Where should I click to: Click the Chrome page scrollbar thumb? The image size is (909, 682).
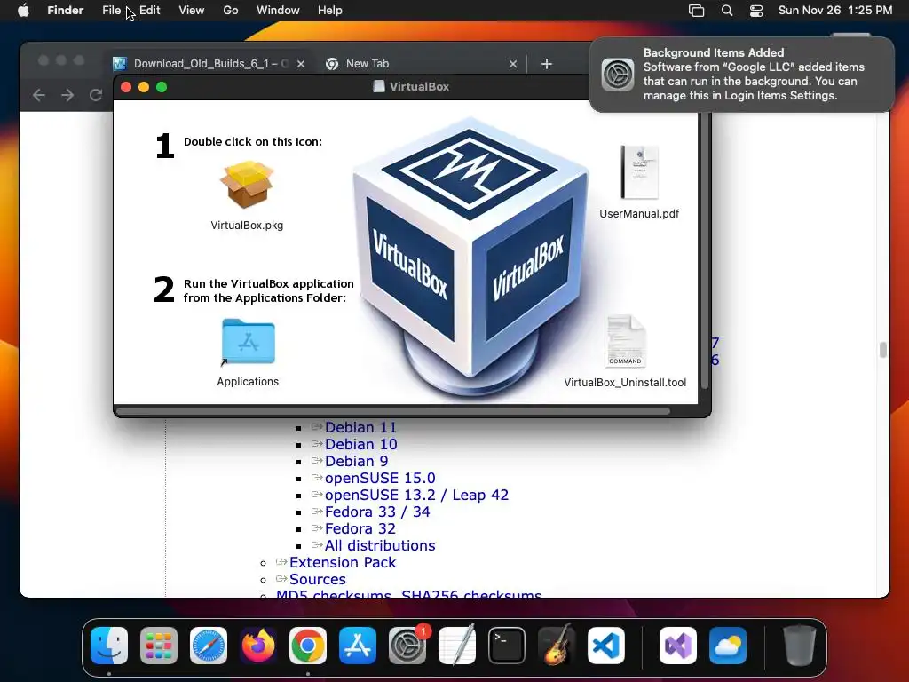883,350
